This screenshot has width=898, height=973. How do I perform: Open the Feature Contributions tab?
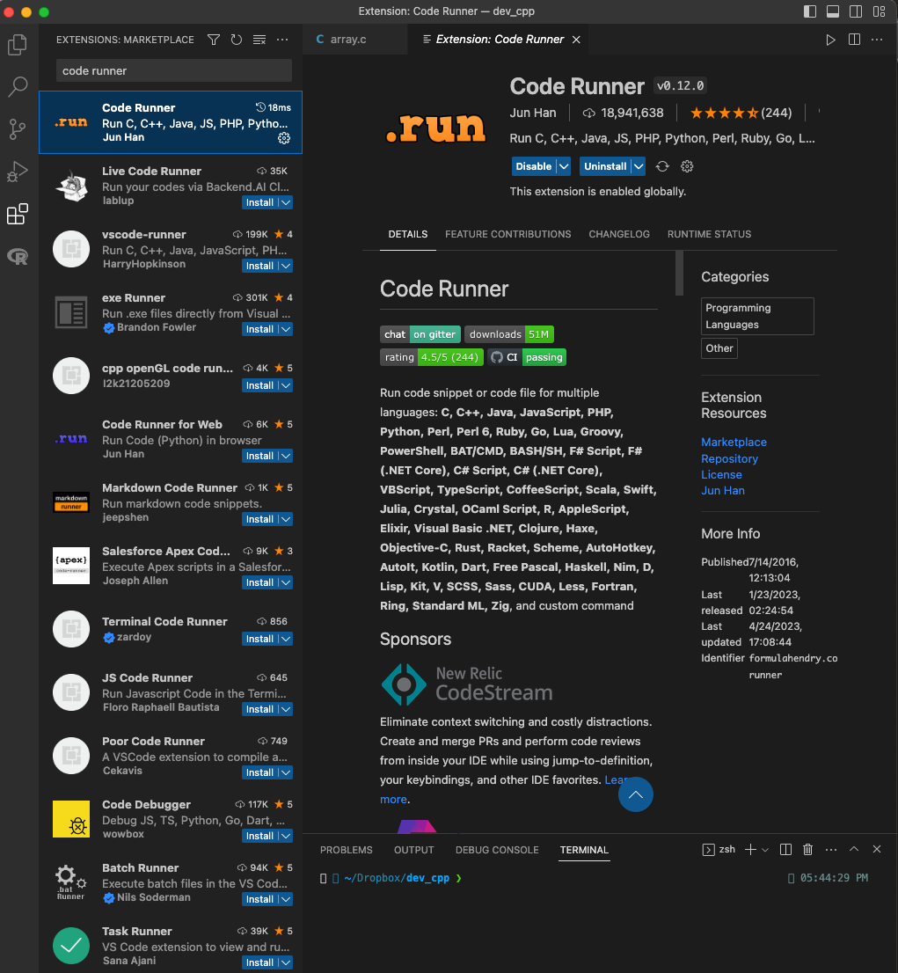(x=507, y=234)
